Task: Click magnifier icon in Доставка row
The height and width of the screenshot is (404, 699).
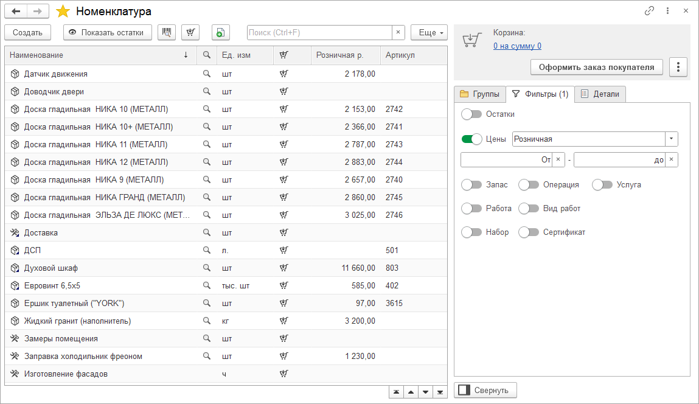Action: (x=206, y=232)
